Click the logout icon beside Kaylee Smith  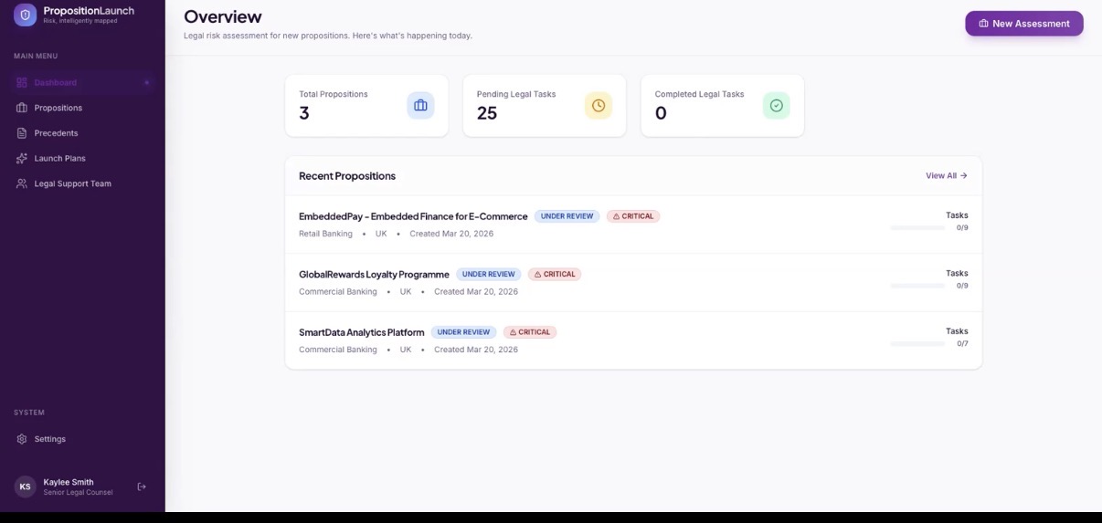142,486
